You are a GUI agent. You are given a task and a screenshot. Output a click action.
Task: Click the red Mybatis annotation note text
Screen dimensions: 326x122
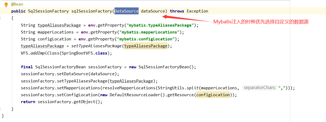[x=261, y=22]
